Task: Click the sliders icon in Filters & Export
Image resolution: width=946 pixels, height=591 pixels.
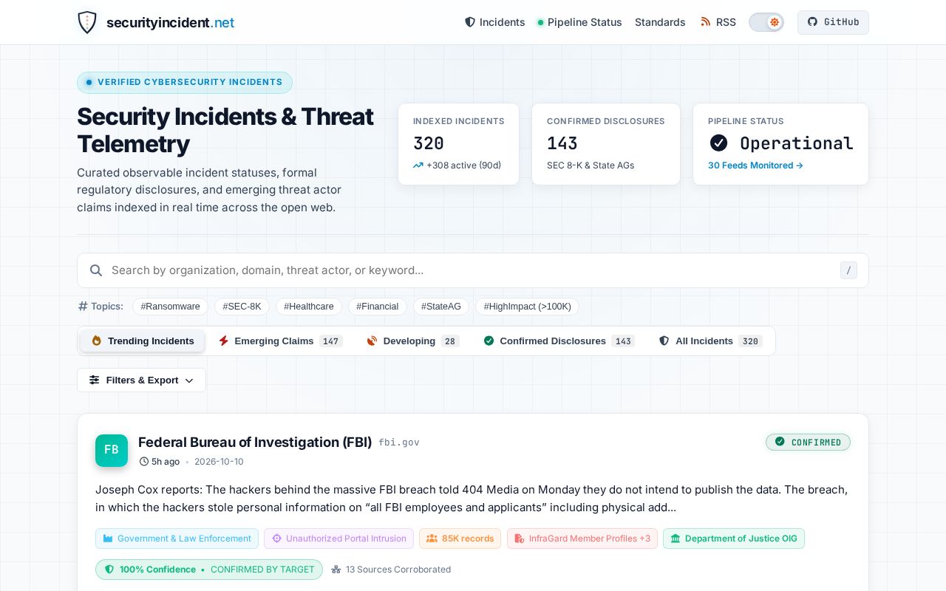Action: [94, 380]
